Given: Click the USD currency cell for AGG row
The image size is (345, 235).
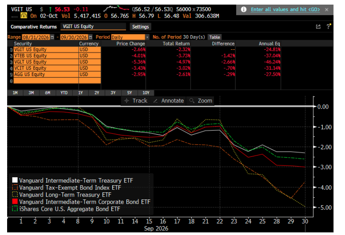Looking at the screenshot, I should point(90,74).
